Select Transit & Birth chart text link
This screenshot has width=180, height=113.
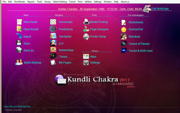click(140, 51)
